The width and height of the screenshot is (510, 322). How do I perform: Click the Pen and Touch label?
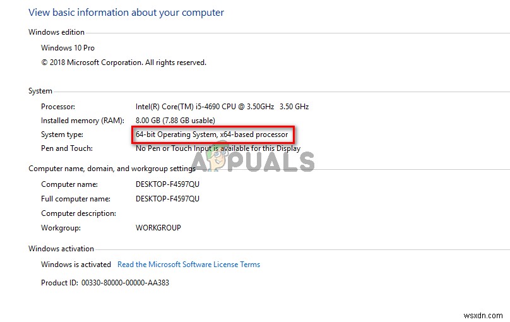(x=67, y=148)
